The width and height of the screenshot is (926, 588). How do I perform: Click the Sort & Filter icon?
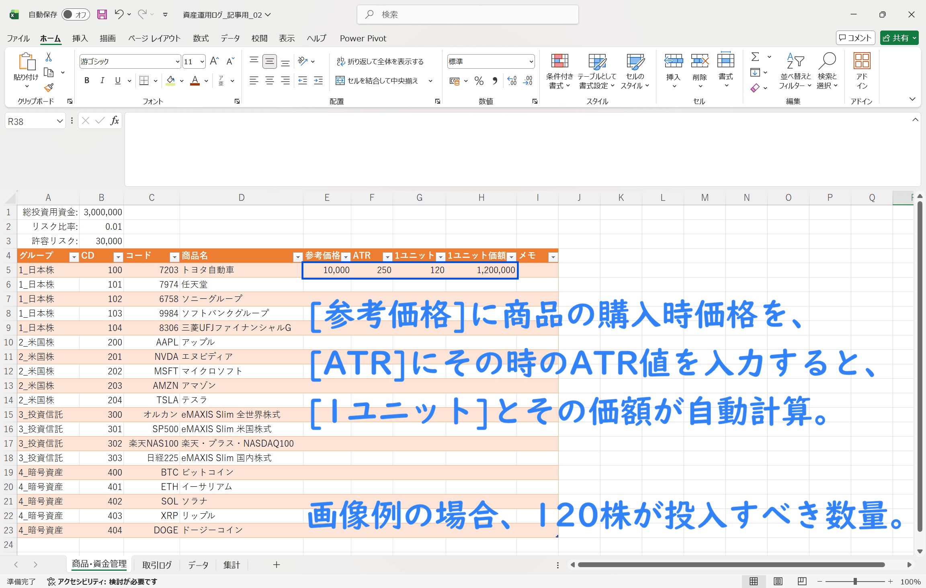795,61
